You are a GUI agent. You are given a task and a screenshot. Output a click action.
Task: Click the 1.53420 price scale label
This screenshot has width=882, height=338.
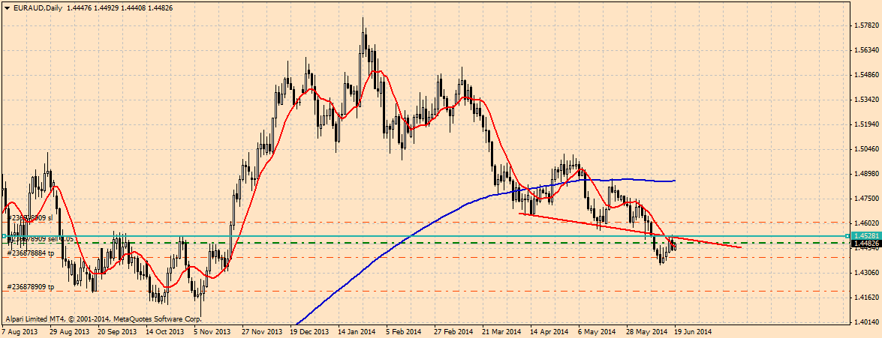tap(865, 100)
